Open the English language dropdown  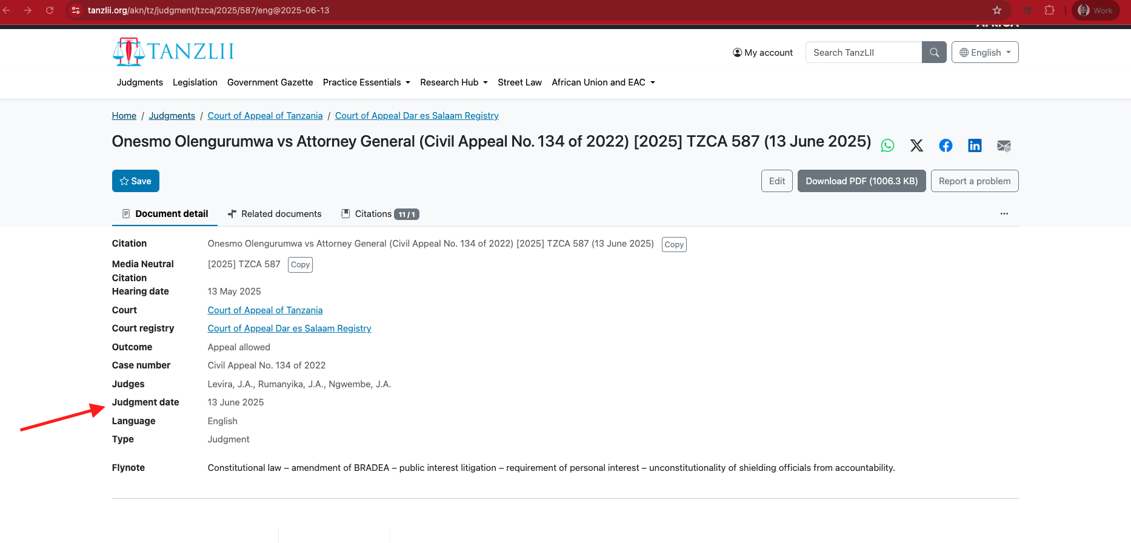pos(985,53)
